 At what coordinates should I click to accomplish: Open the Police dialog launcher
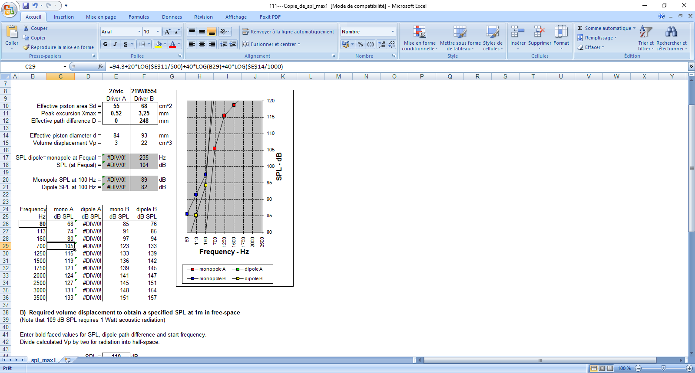pos(180,56)
